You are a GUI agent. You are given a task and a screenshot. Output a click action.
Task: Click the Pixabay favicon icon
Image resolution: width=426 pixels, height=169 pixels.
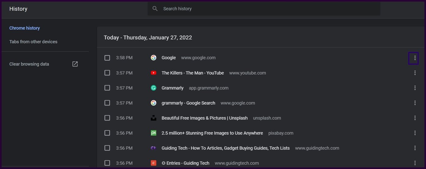[154, 133]
